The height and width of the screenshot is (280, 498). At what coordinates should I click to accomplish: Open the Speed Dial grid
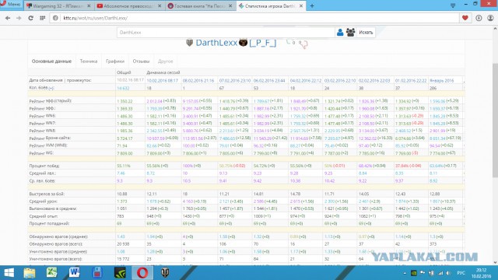pos(42,18)
